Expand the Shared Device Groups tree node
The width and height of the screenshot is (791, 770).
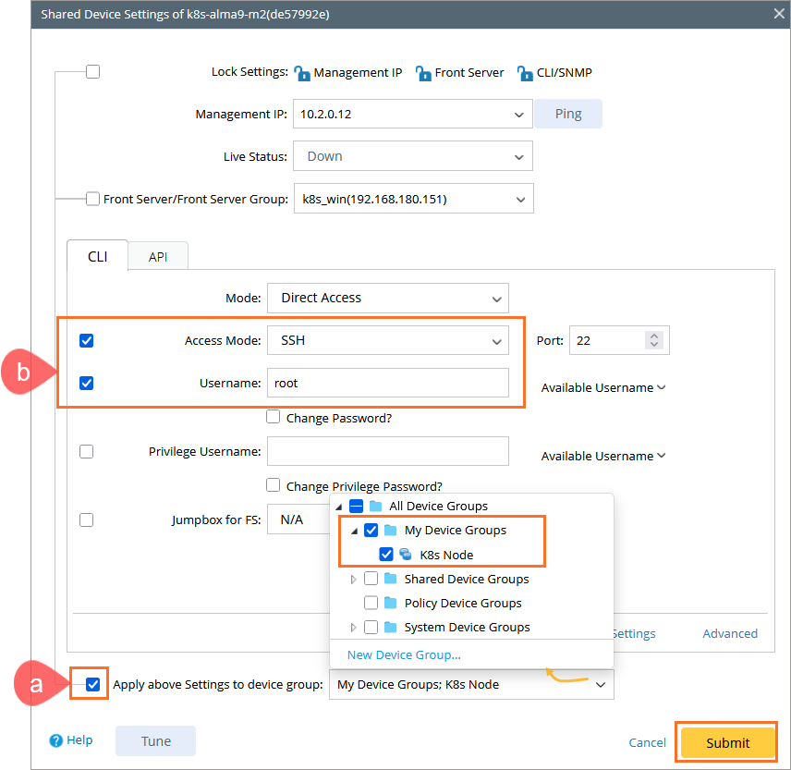(x=353, y=579)
